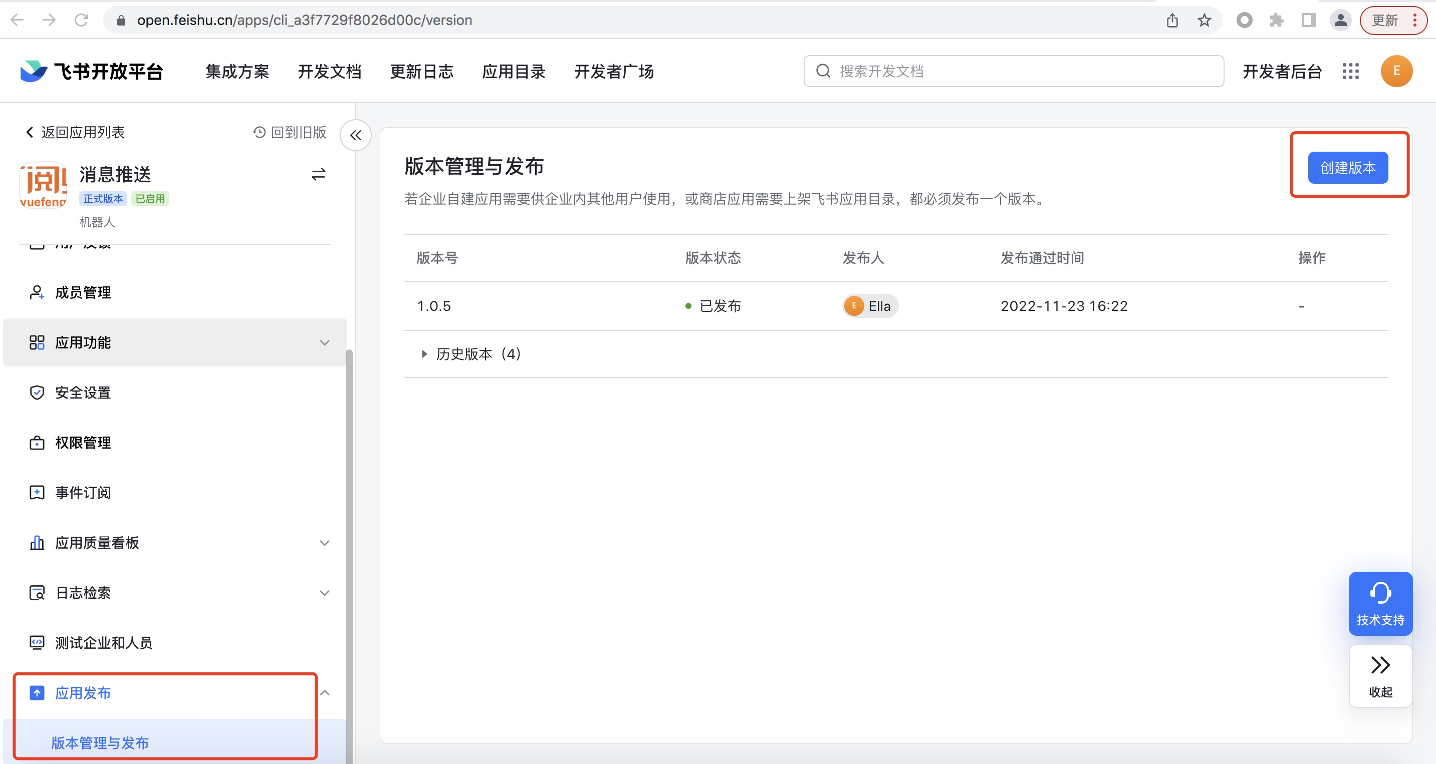Click the browser share icon
The width and height of the screenshot is (1436, 764).
(x=1172, y=21)
